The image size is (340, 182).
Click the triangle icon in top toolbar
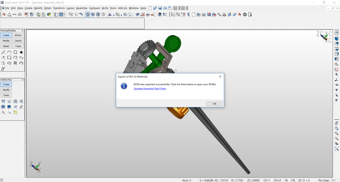point(9,14)
